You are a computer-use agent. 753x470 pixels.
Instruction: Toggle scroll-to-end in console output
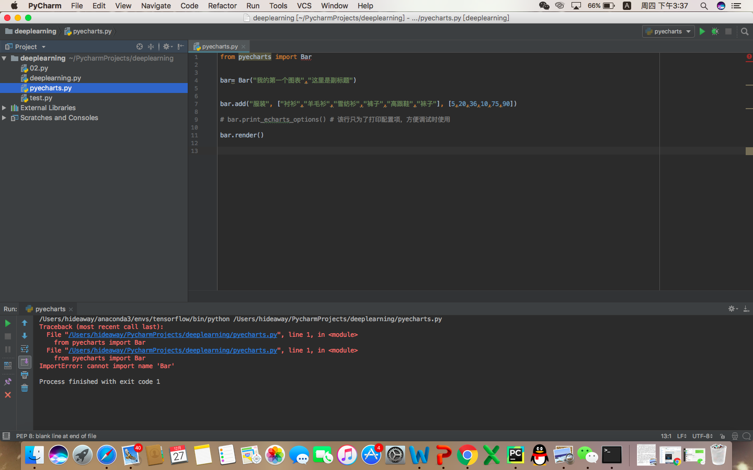(x=24, y=362)
